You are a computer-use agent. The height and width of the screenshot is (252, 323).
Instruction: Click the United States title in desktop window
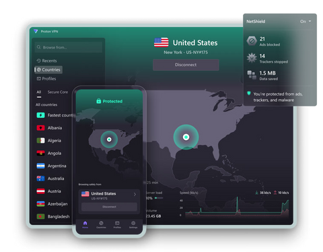click(x=195, y=42)
